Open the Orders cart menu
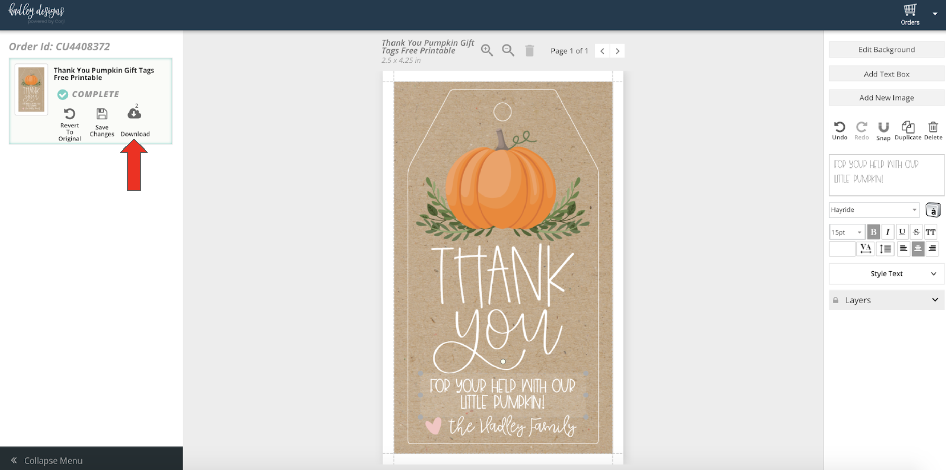Image resolution: width=946 pixels, height=470 pixels. tap(910, 14)
